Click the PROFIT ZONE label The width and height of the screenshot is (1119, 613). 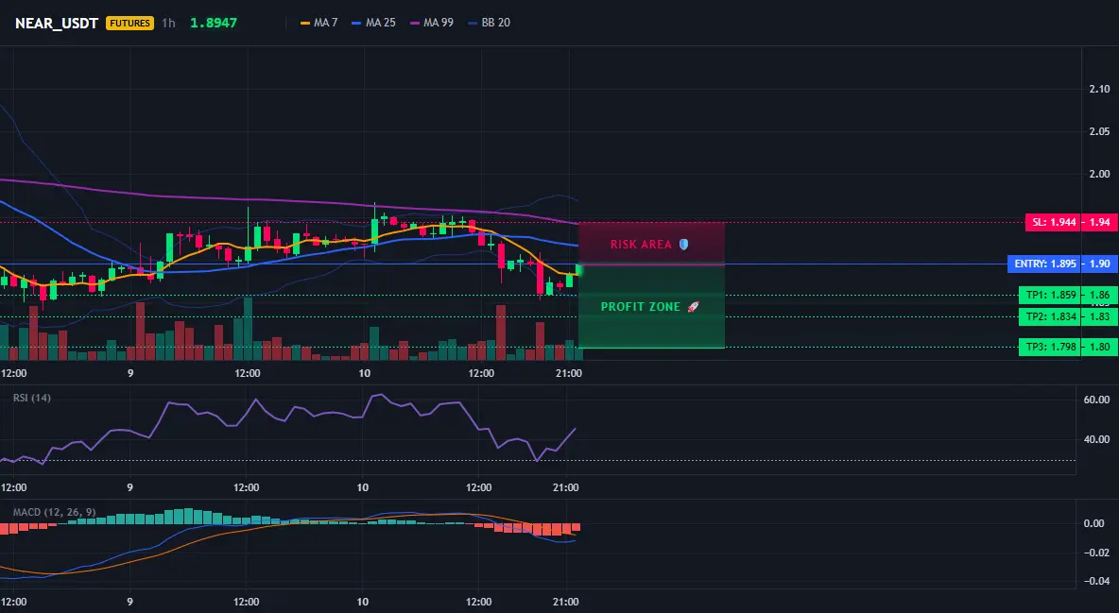[640, 307]
